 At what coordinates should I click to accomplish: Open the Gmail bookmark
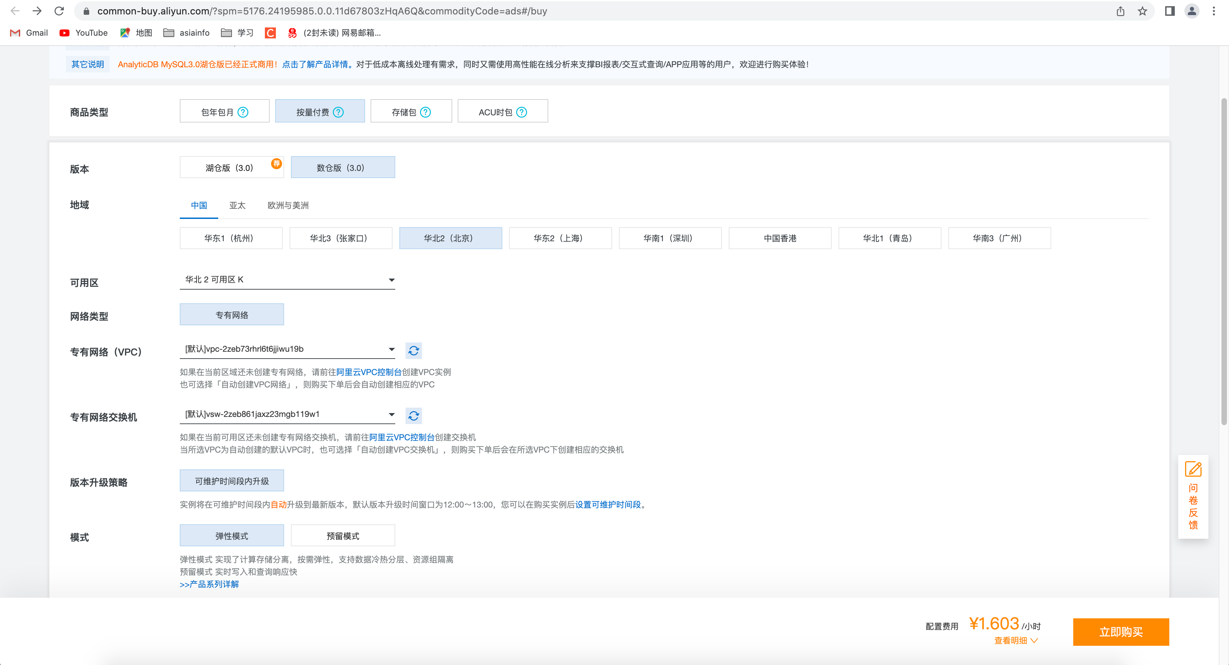(x=29, y=33)
